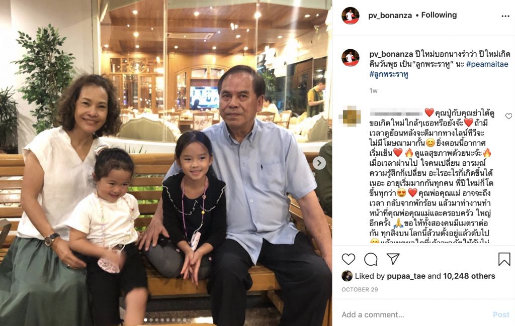Open the #peamaitae hashtag

pos(487,64)
